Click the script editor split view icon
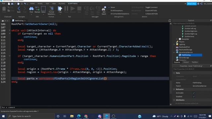212x119 pixels. [x=170, y=20]
